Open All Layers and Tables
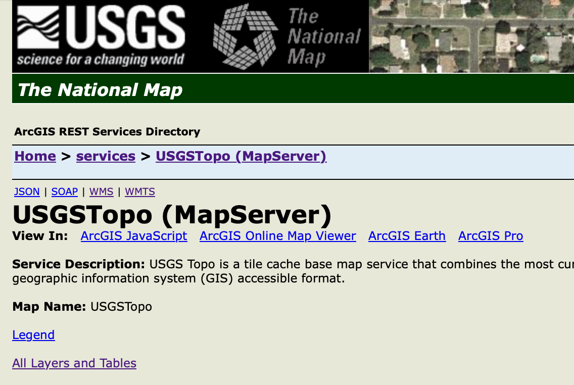Screen dimensions: 574x385 tap(74, 363)
